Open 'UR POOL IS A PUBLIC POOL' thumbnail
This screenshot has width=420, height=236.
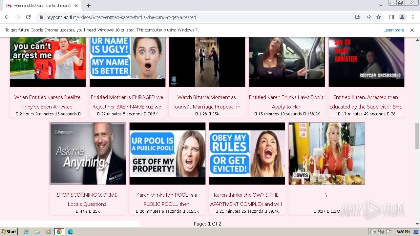[x=167, y=153]
